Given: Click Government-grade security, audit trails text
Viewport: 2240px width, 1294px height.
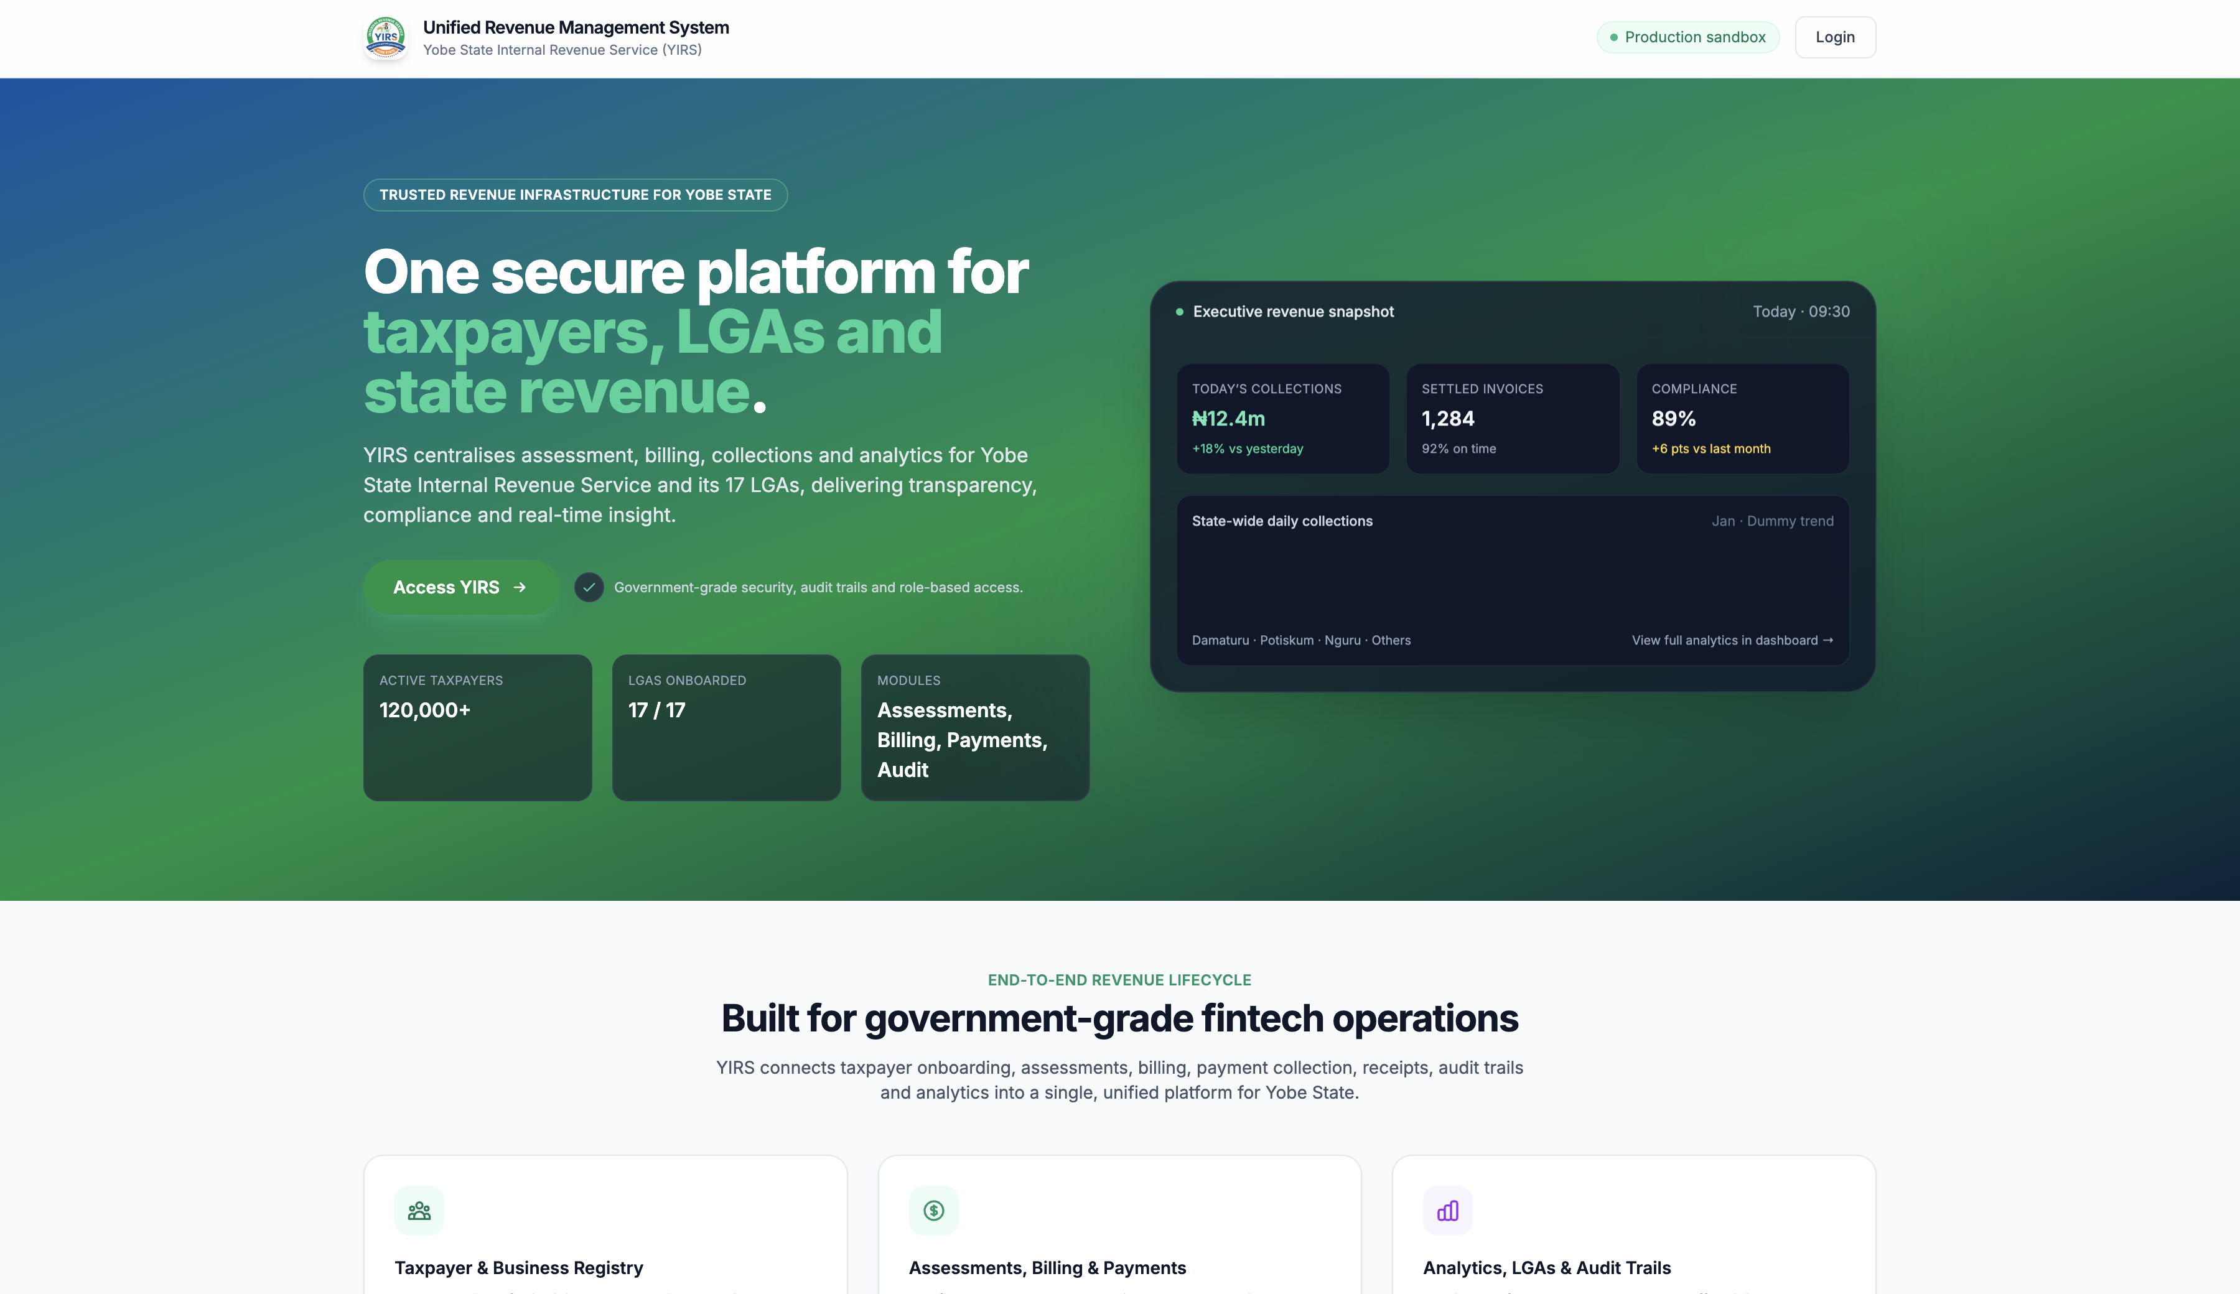Looking at the screenshot, I should click(x=819, y=587).
